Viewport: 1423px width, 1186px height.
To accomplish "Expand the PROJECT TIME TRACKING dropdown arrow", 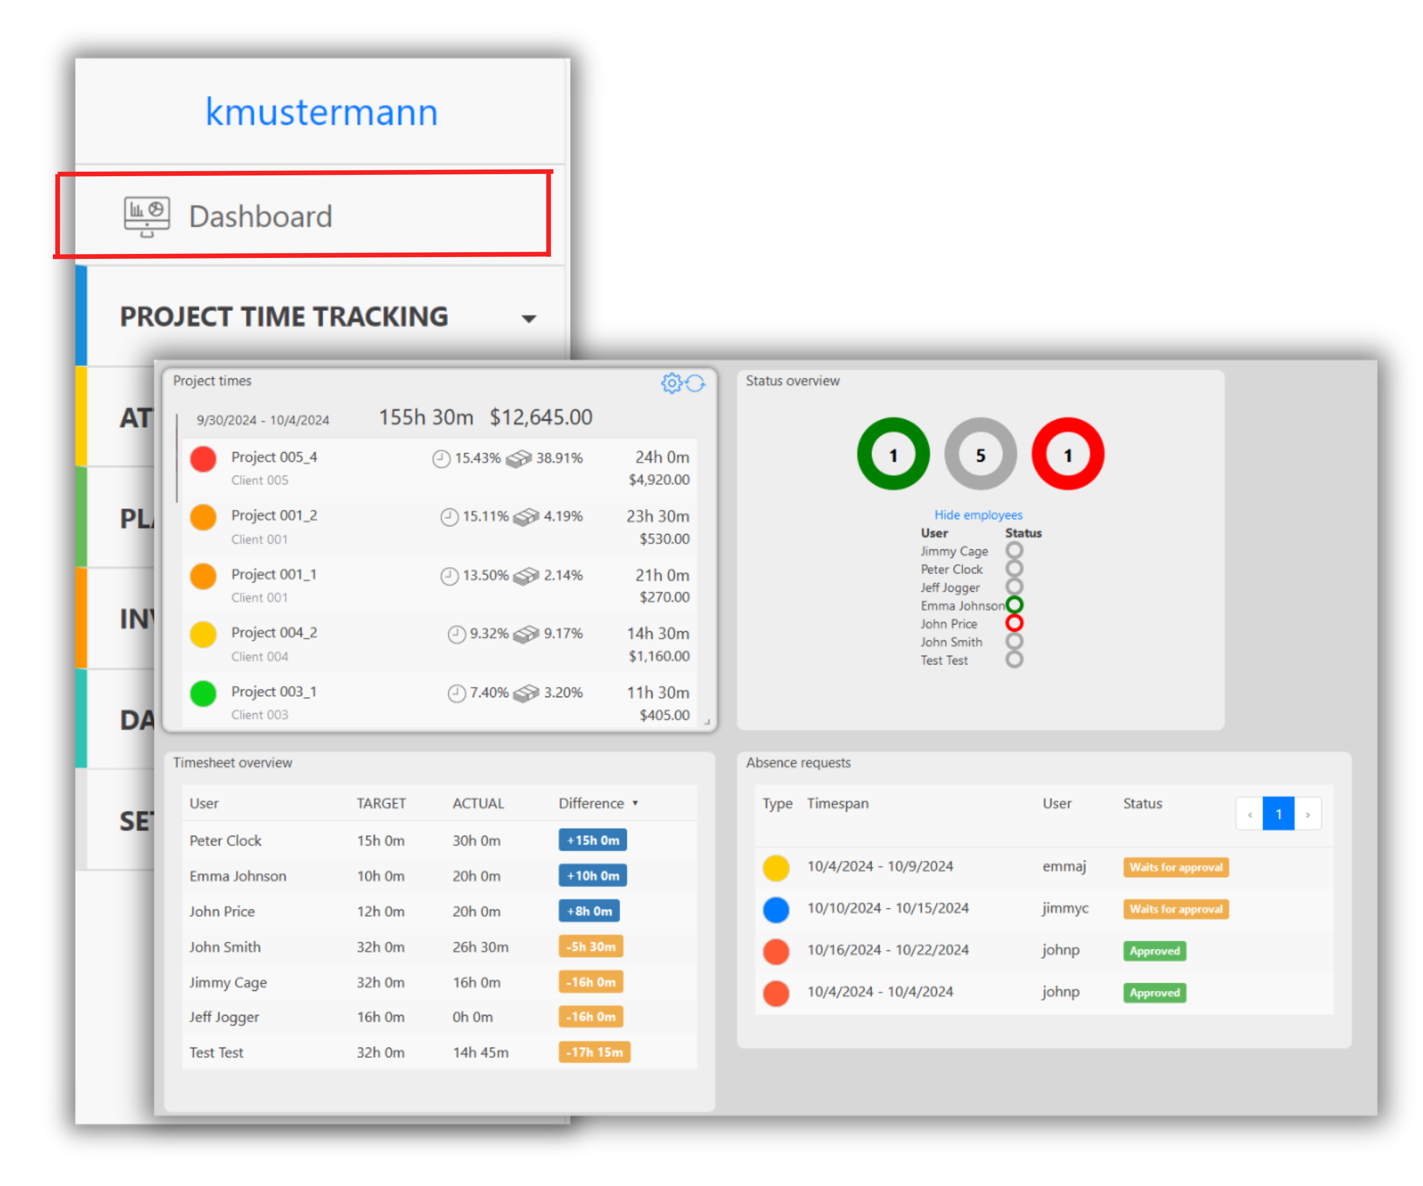I will coord(529,318).
